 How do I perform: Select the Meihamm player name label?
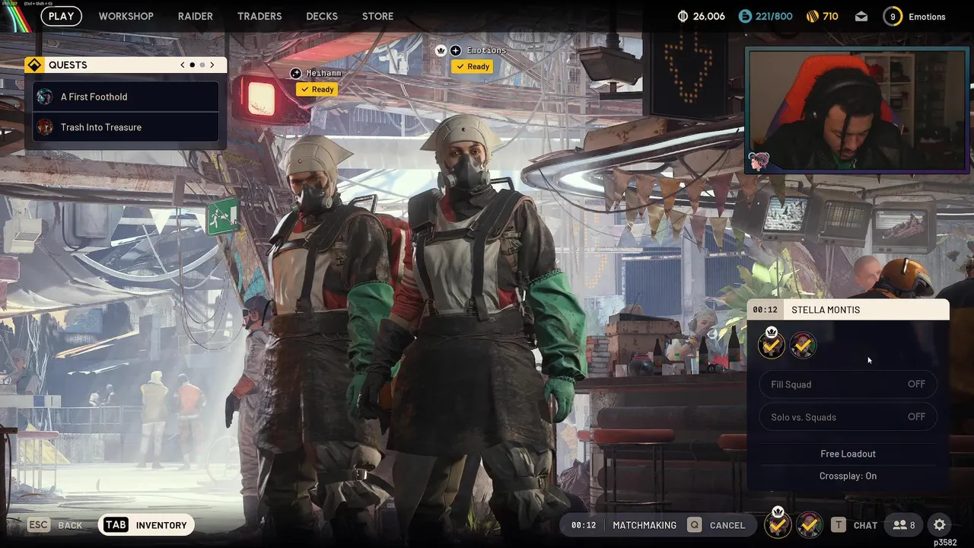pos(323,73)
